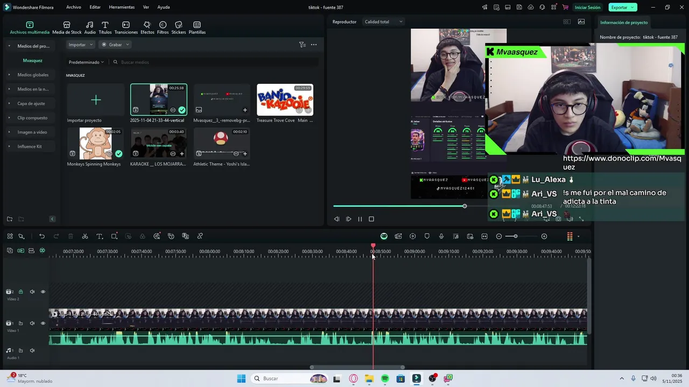This screenshot has height=387, width=689.
Task: Click the zoom in timeline button
Action: pyautogui.click(x=544, y=236)
